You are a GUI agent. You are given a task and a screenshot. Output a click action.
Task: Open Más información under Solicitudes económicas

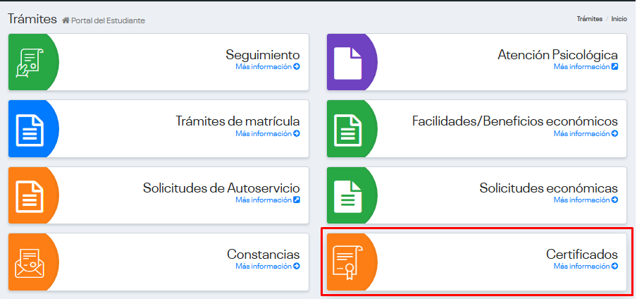[586, 200]
